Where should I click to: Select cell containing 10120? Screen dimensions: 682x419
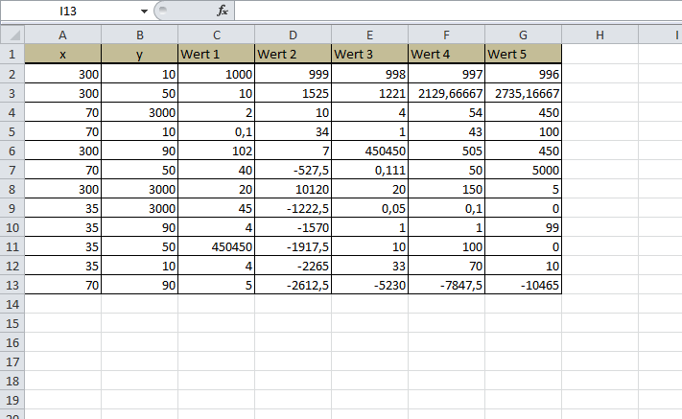click(293, 189)
